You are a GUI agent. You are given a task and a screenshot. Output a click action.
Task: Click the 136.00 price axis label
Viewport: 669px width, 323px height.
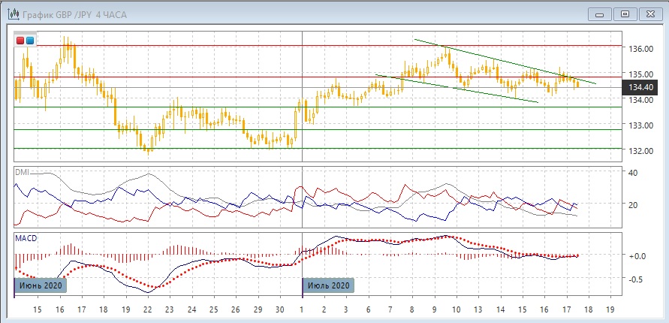[638, 49]
